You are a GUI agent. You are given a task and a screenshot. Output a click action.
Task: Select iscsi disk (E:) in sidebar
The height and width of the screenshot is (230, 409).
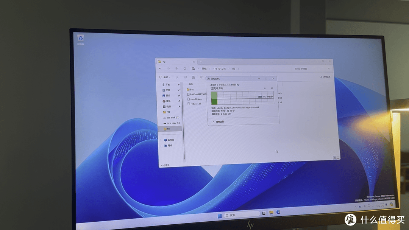point(172,123)
